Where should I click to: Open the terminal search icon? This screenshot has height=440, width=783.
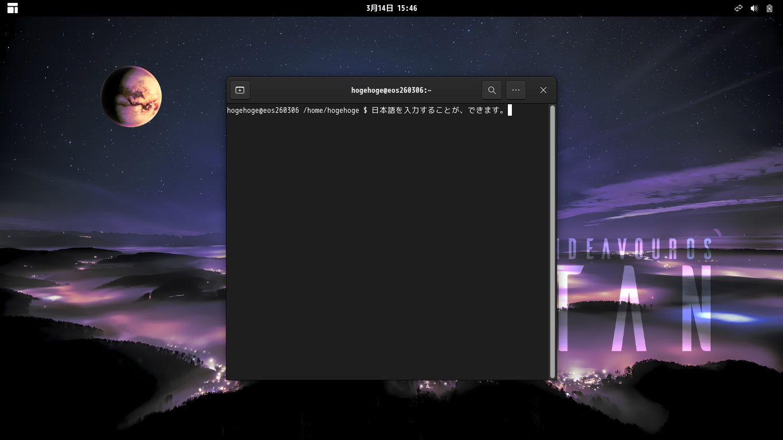point(492,90)
